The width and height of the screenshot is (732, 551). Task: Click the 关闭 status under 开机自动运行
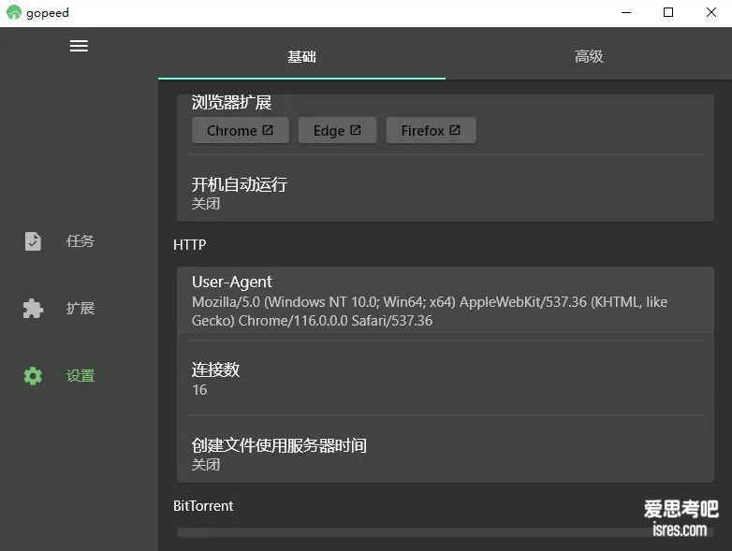205,204
